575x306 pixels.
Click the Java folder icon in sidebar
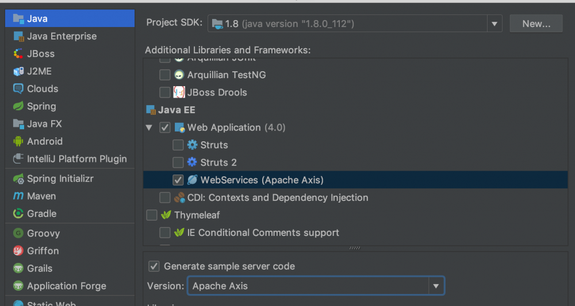click(x=18, y=18)
